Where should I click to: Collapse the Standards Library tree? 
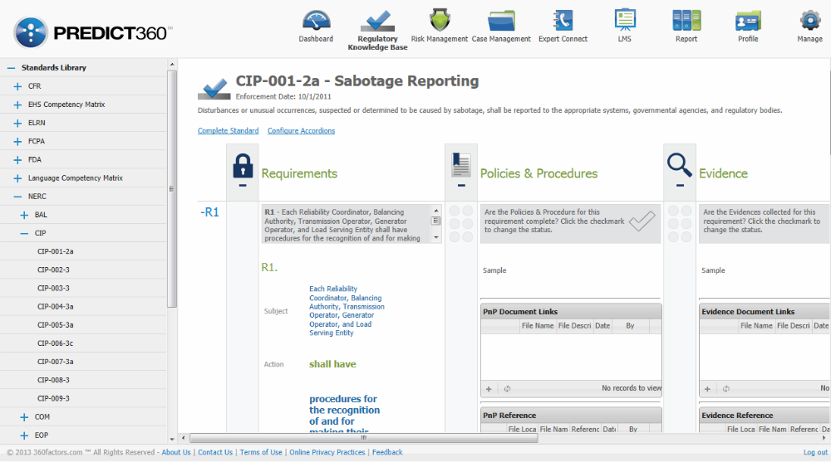coord(11,68)
